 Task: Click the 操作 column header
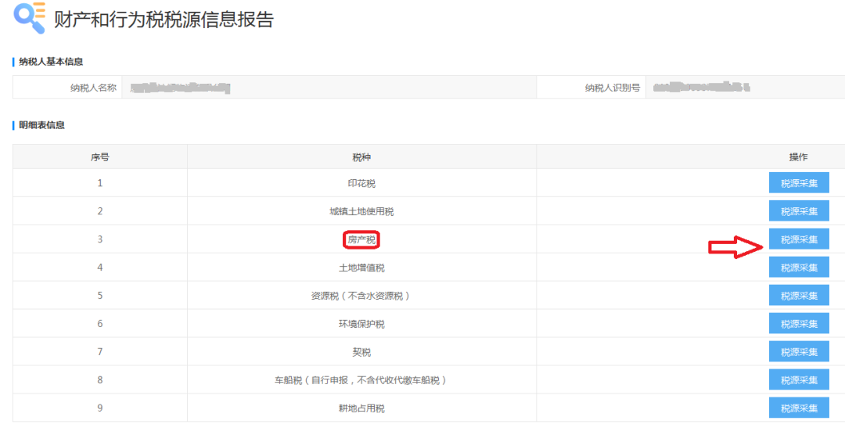[798, 156]
